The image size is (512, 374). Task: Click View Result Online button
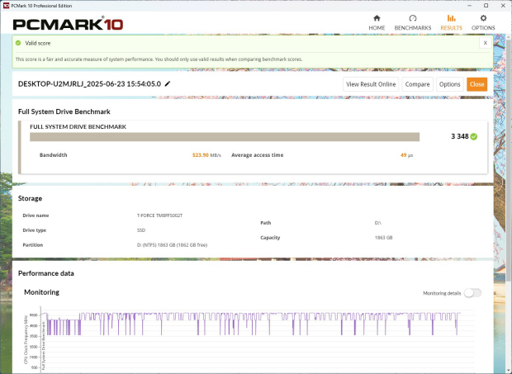(371, 84)
